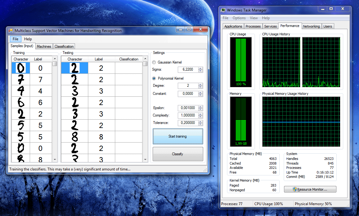Click the Training list scroll up arrow
Image resolution: width=359 pixels, height=216 pixels.
tap(55, 59)
